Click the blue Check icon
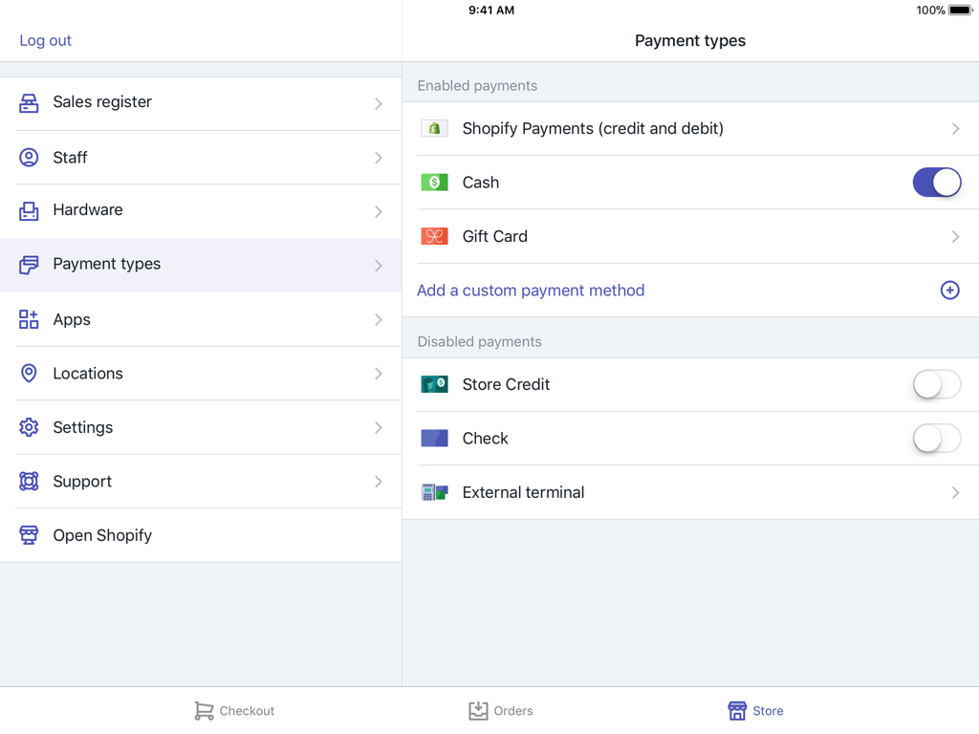979x734 pixels. click(435, 438)
